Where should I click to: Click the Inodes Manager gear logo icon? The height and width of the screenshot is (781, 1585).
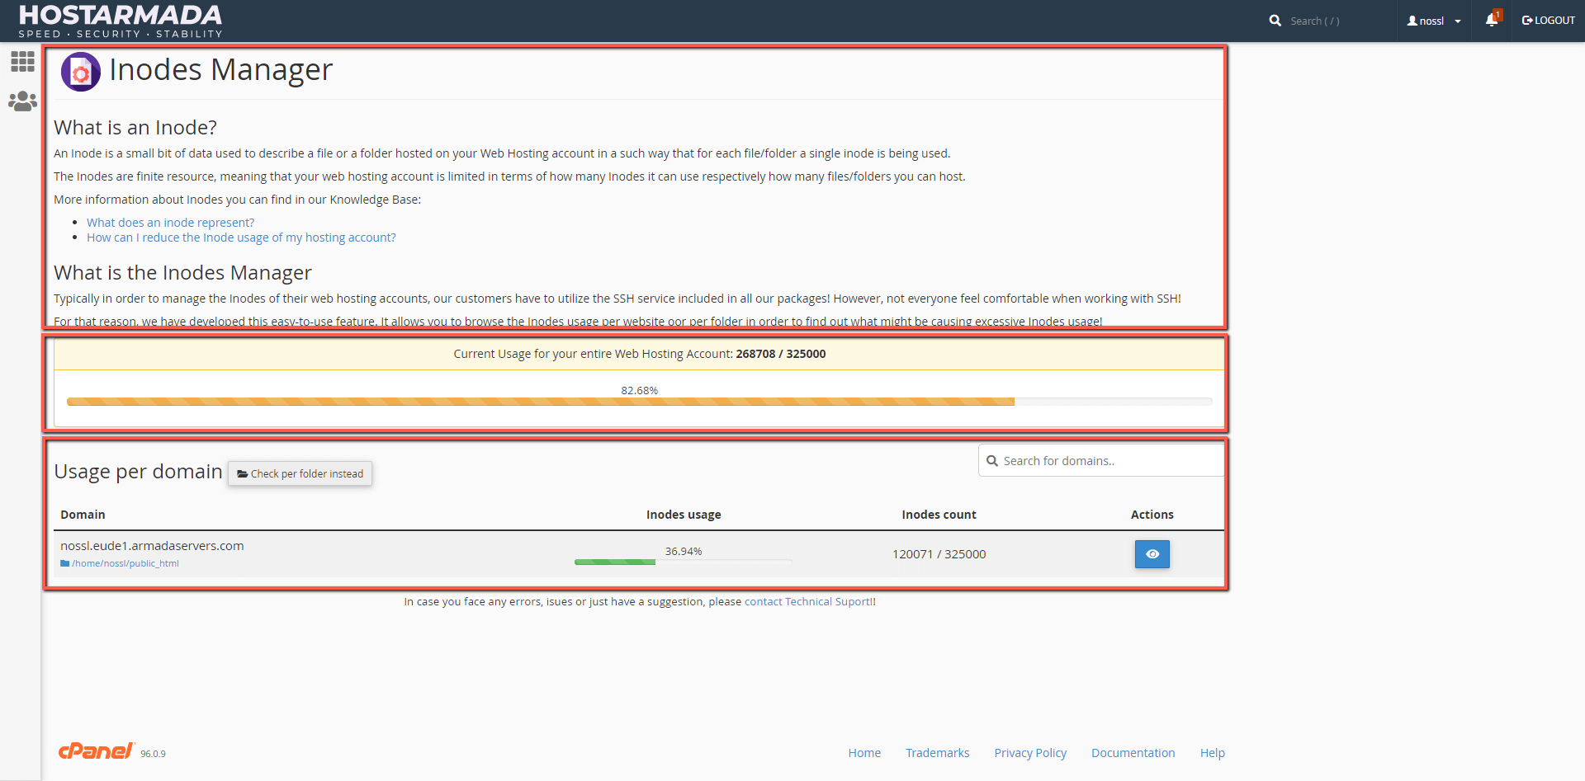(x=80, y=72)
